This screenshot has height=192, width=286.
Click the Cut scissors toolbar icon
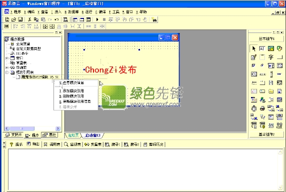29,19
